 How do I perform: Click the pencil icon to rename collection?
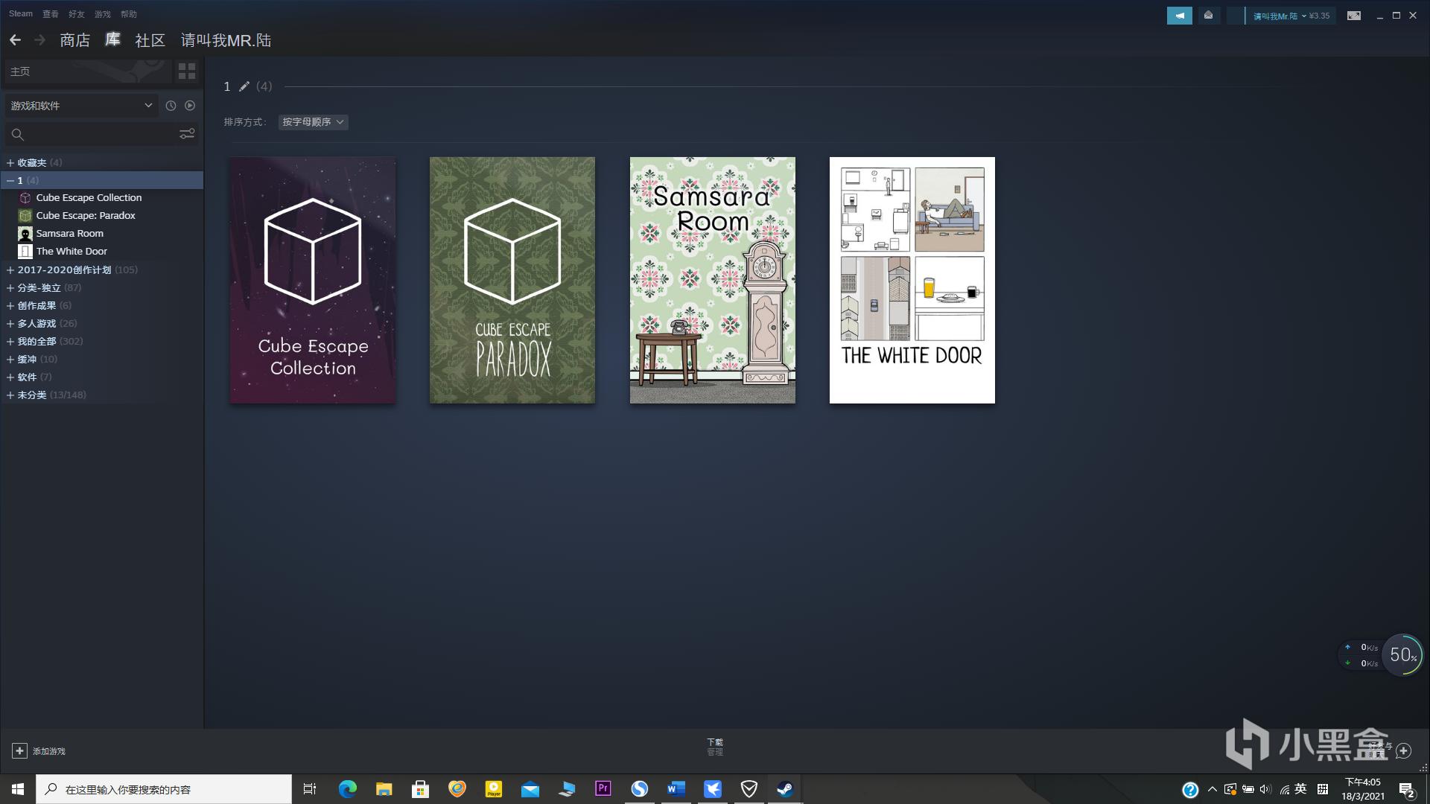(x=244, y=86)
